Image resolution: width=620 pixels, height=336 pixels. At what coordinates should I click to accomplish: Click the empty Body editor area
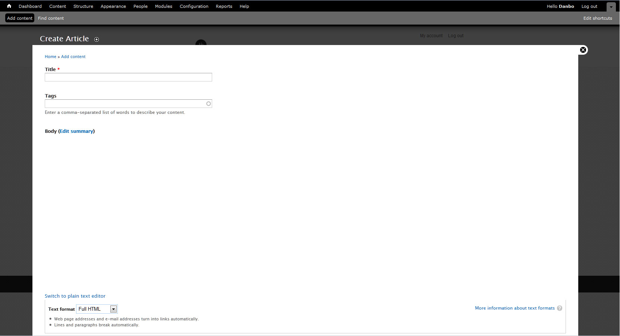(305, 213)
